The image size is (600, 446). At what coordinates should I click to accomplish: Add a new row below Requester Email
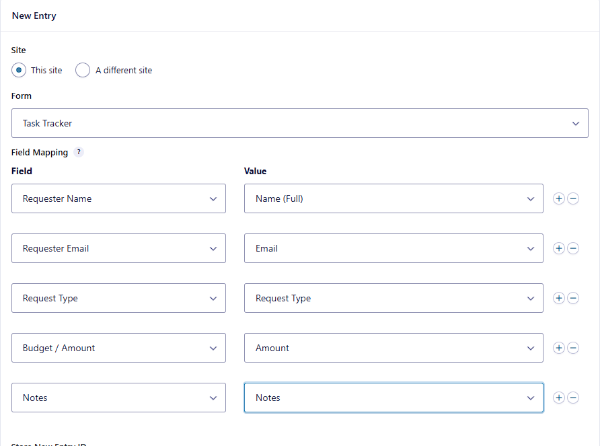pyautogui.click(x=559, y=248)
